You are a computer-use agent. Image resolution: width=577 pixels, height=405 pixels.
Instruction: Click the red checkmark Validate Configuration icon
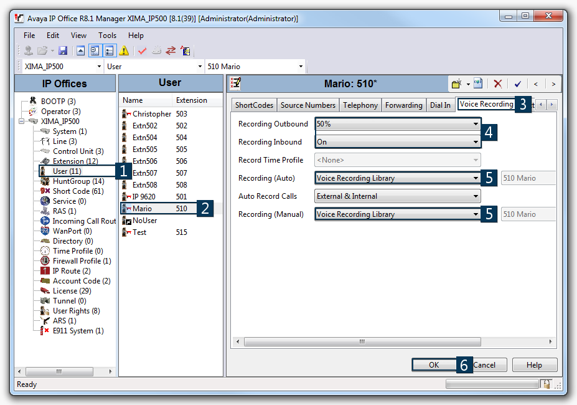pos(142,50)
